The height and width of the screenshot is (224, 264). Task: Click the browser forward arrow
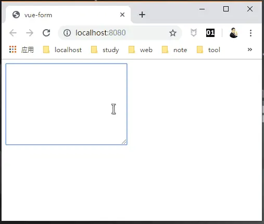coord(30,33)
